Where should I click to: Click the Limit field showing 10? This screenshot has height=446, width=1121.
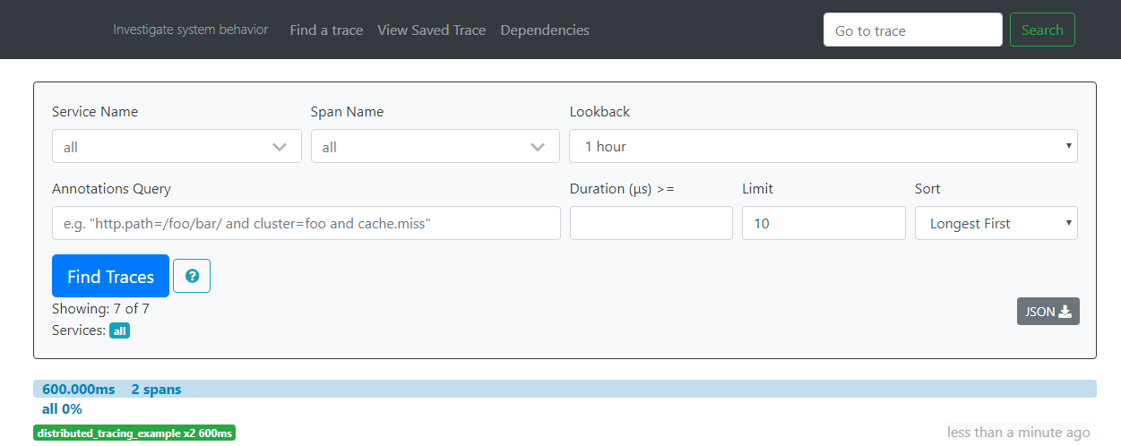[823, 224]
